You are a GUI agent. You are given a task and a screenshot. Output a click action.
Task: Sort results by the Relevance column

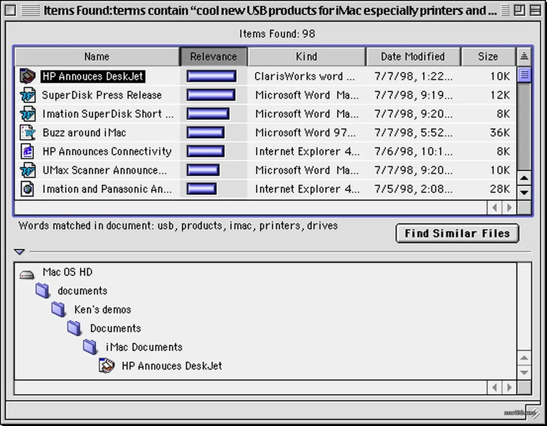click(x=213, y=56)
